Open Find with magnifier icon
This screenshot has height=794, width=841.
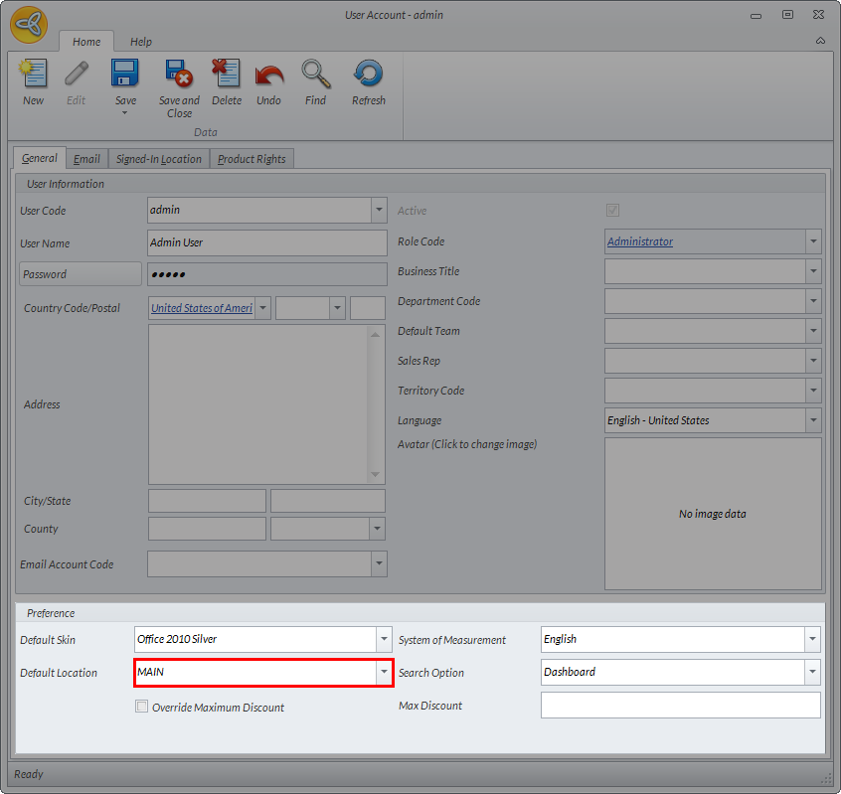(315, 76)
